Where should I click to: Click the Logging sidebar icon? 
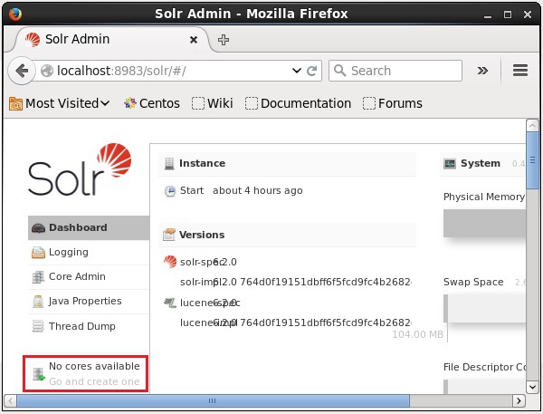[38, 253]
